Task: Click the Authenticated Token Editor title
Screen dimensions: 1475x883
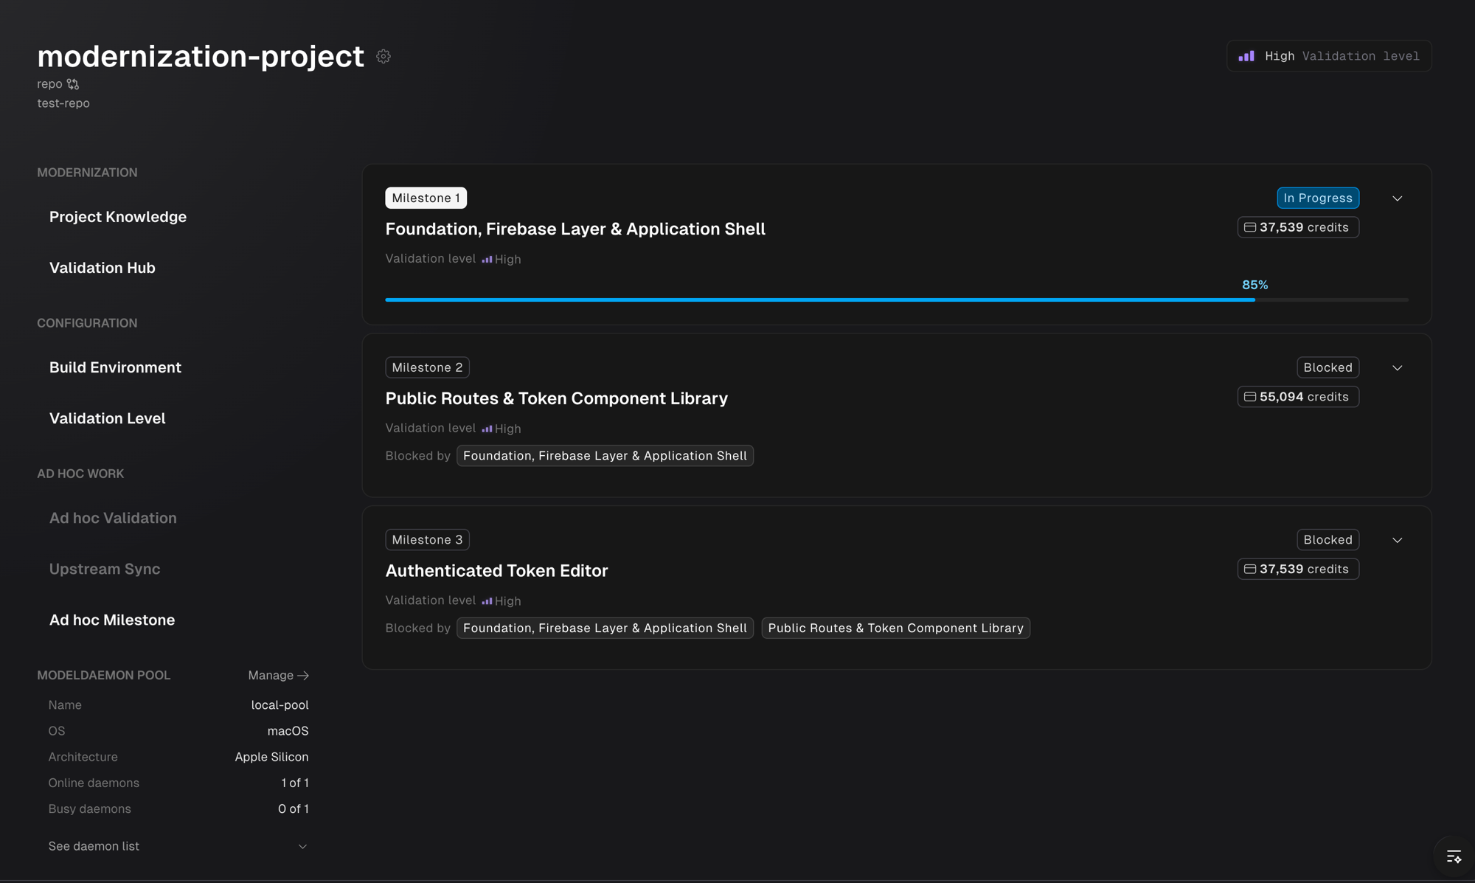Action: coord(496,570)
